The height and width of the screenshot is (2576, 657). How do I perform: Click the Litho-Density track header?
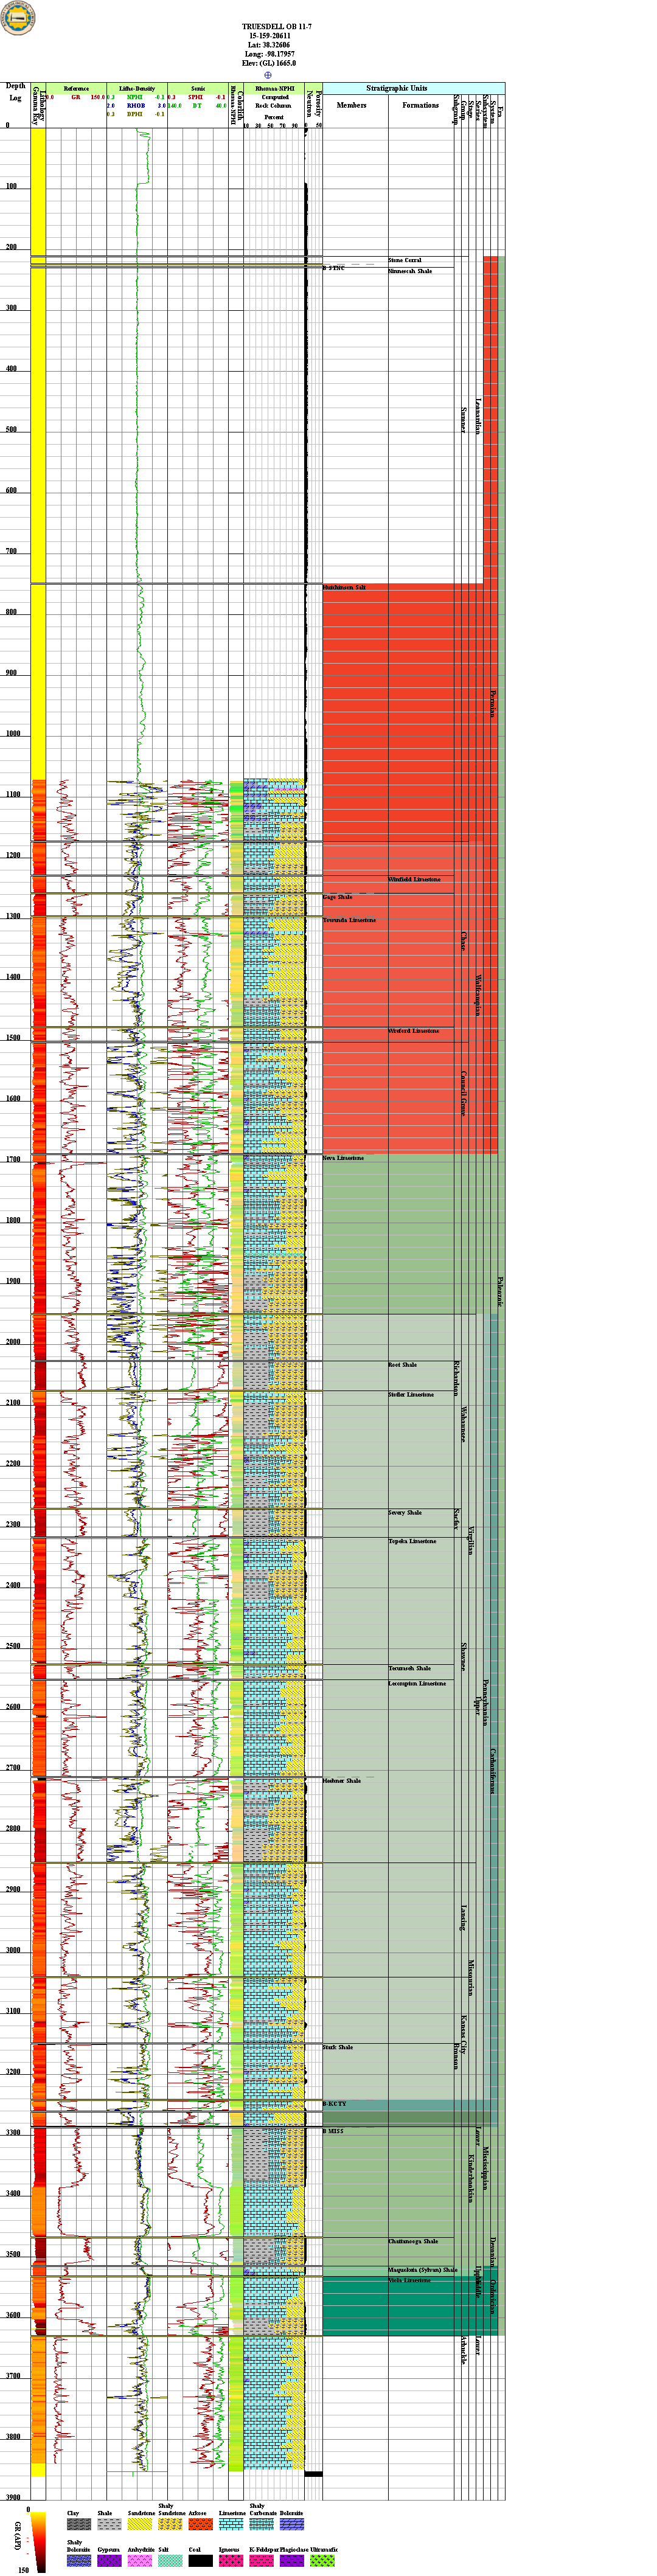click(137, 88)
